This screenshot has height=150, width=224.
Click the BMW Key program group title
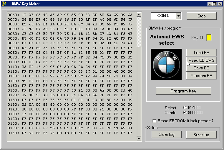[x=165, y=28]
